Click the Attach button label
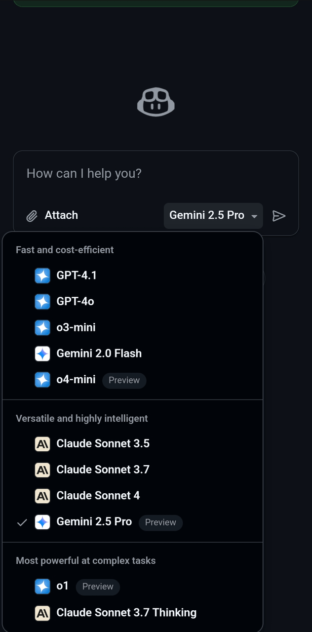Screen dimensions: 312x632 [x=61, y=215]
